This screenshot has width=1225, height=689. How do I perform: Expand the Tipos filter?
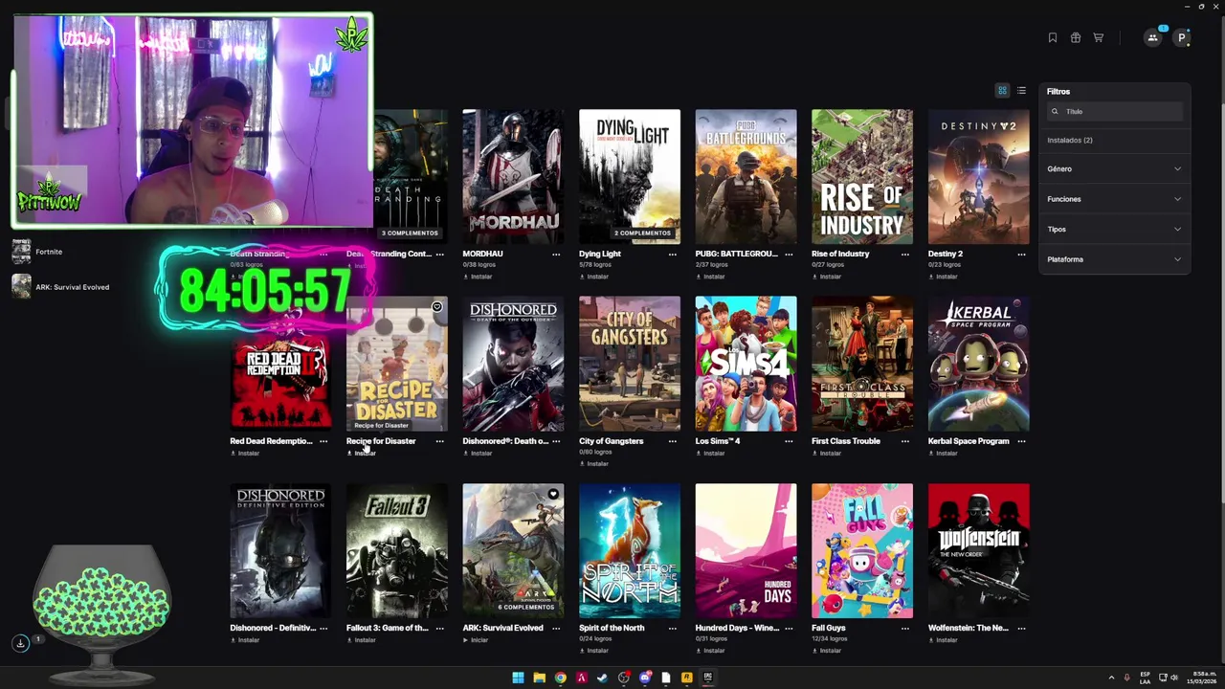pyautogui.click(x=1114, y=229)
